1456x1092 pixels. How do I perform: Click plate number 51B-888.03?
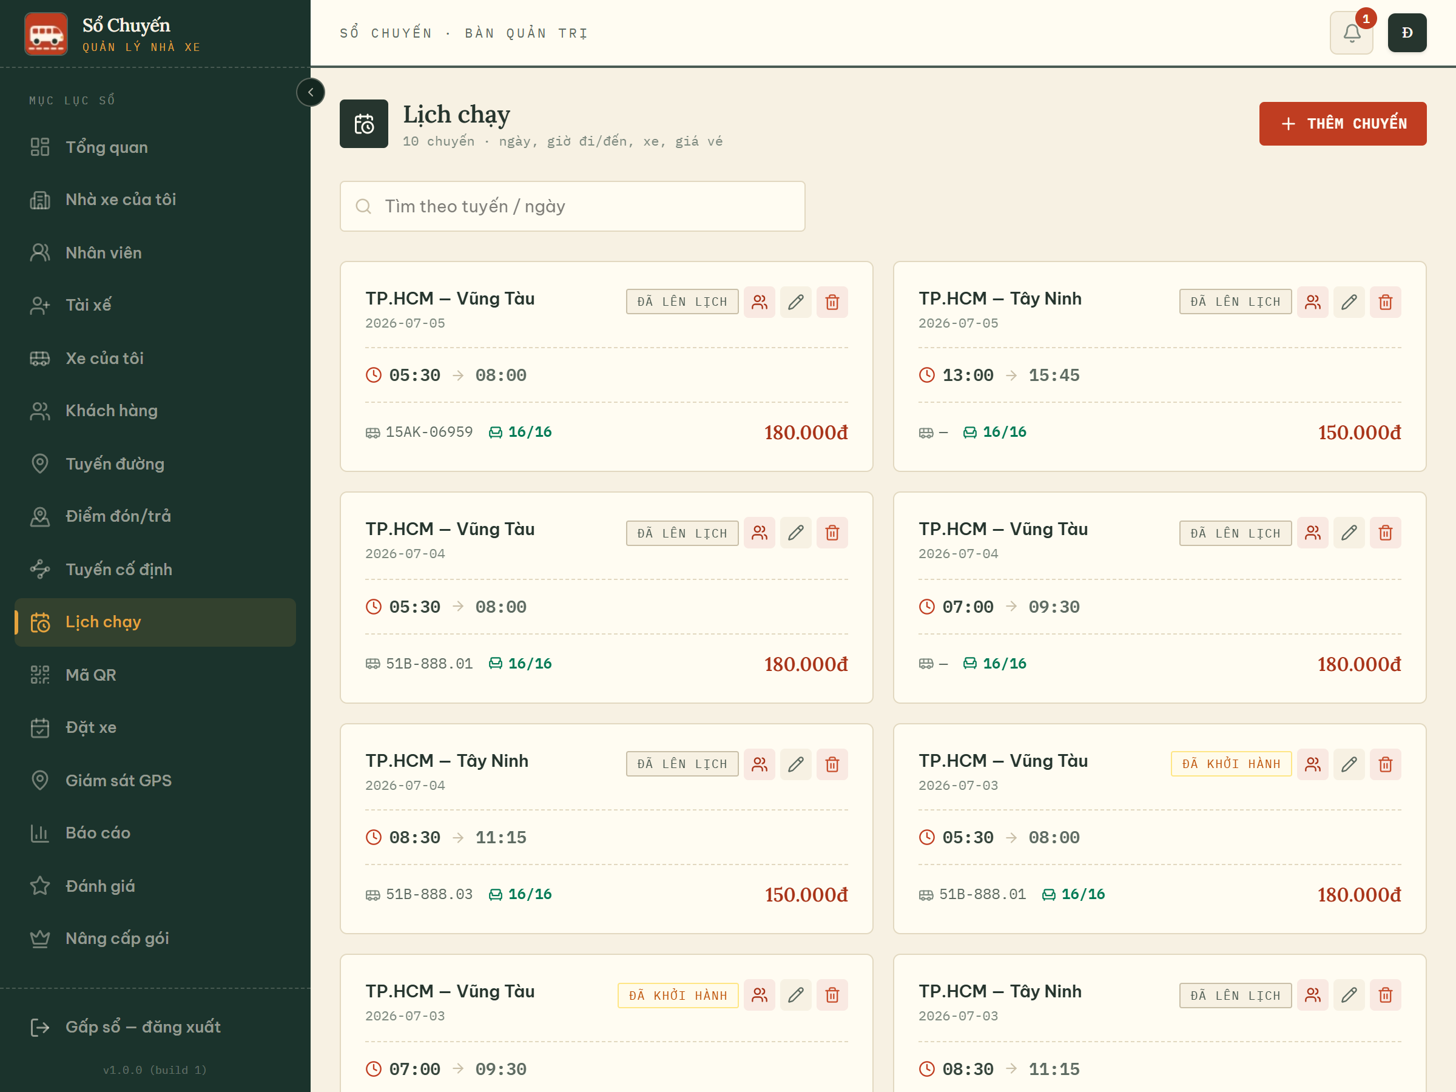[429, 894]
